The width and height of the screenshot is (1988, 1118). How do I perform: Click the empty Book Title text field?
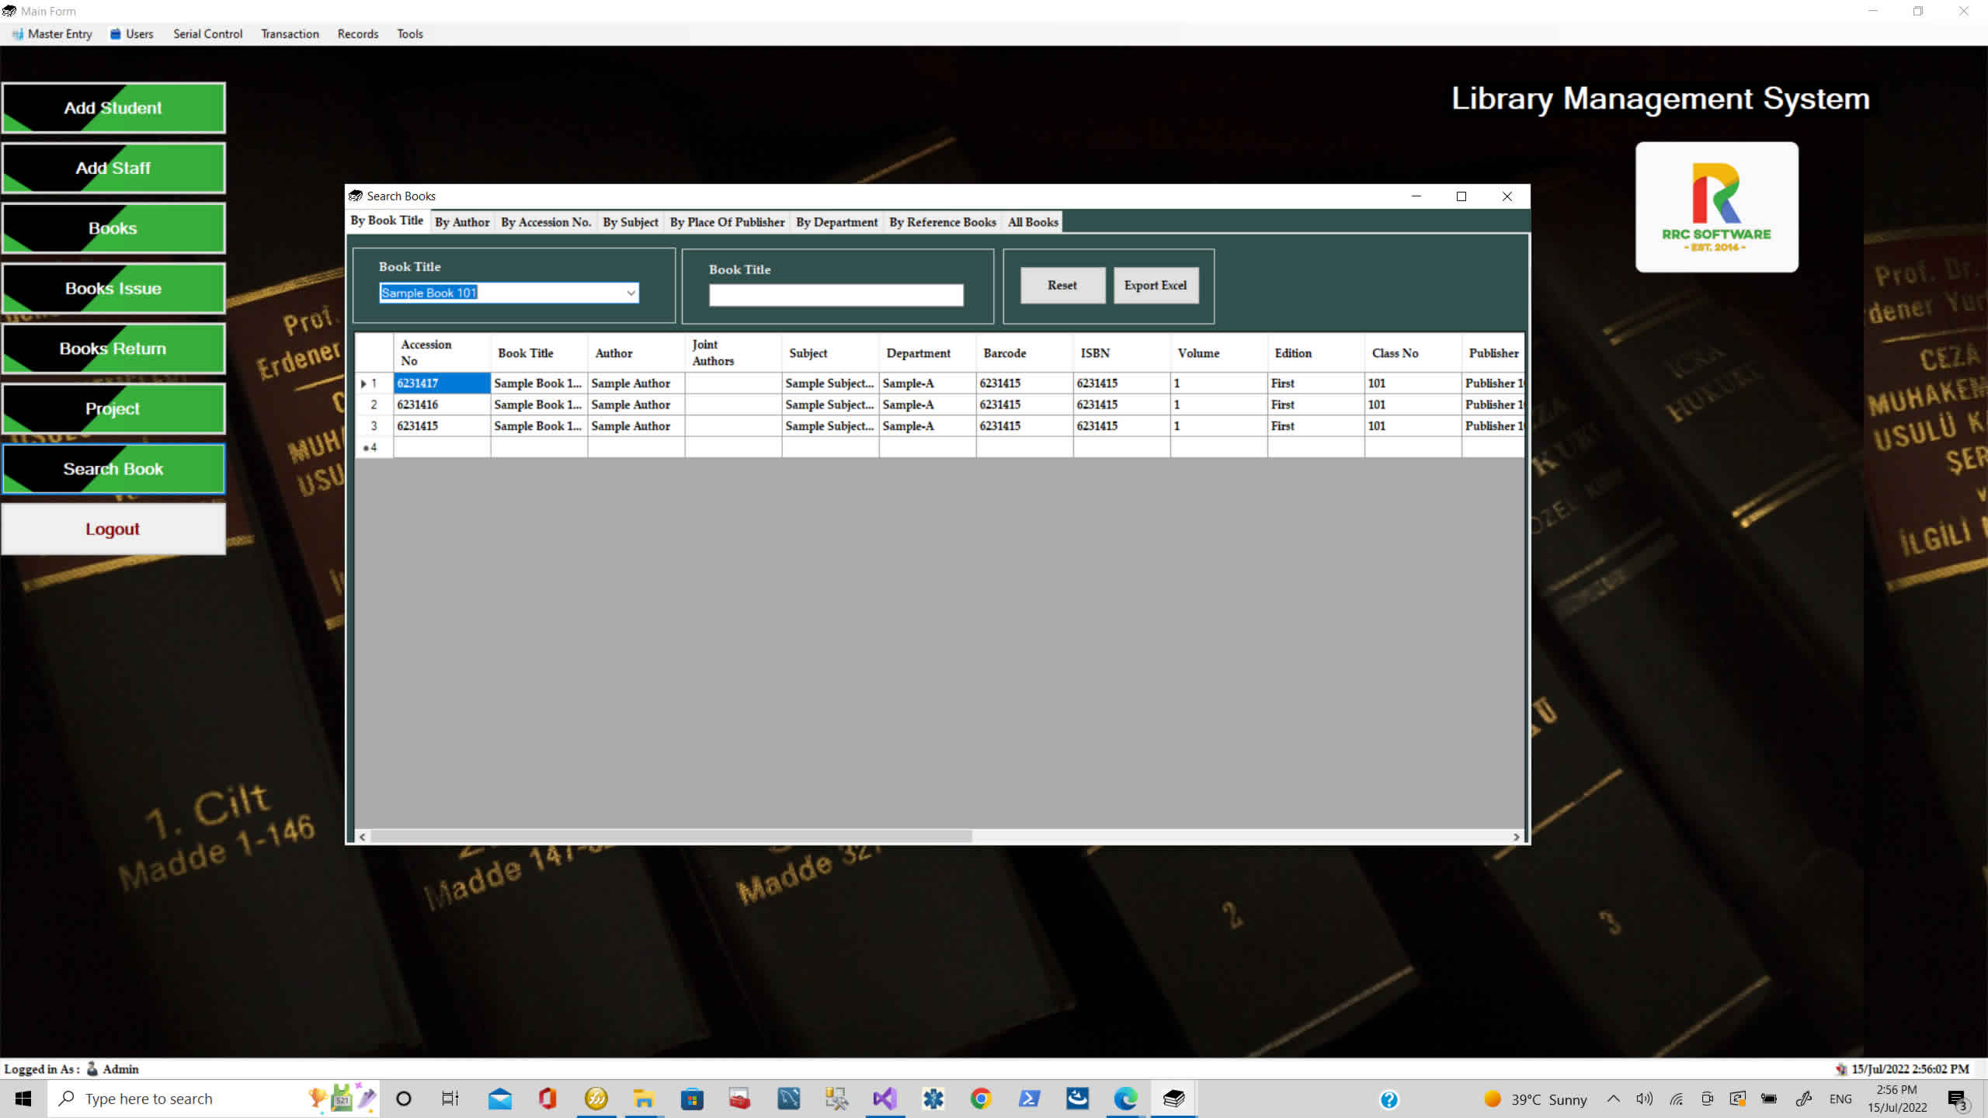click(x=835, y=295)
